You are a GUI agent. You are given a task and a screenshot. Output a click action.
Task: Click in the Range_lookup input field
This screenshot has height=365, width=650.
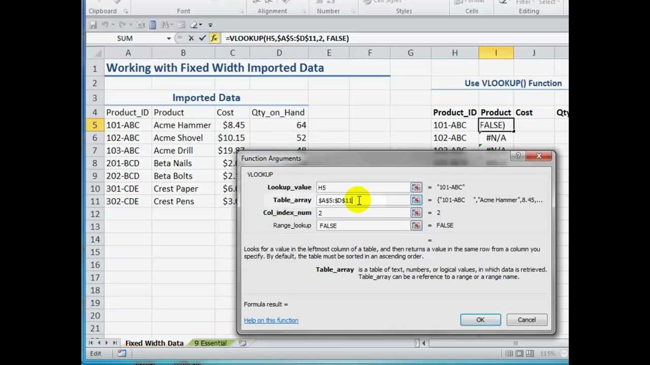(x=363, y=226)
